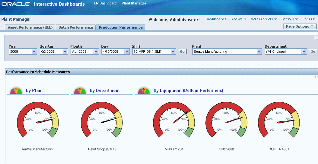Click the MIXER1201 label
This screenshot has width=318, height=164.
(174, 149)
